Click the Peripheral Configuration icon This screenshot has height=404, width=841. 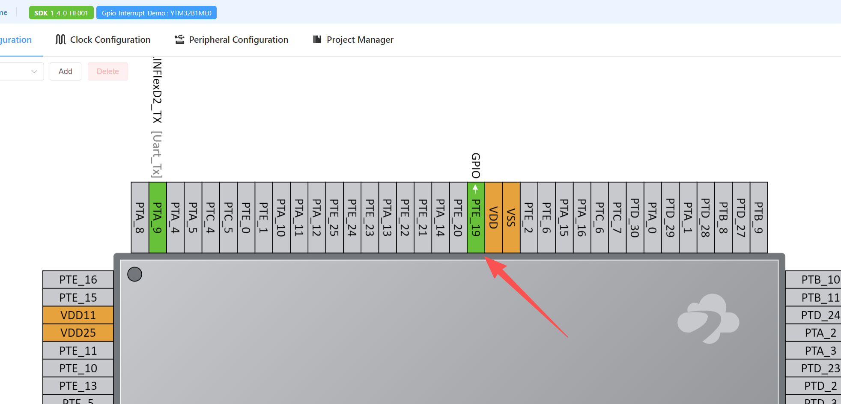click(x=179, y=40)
